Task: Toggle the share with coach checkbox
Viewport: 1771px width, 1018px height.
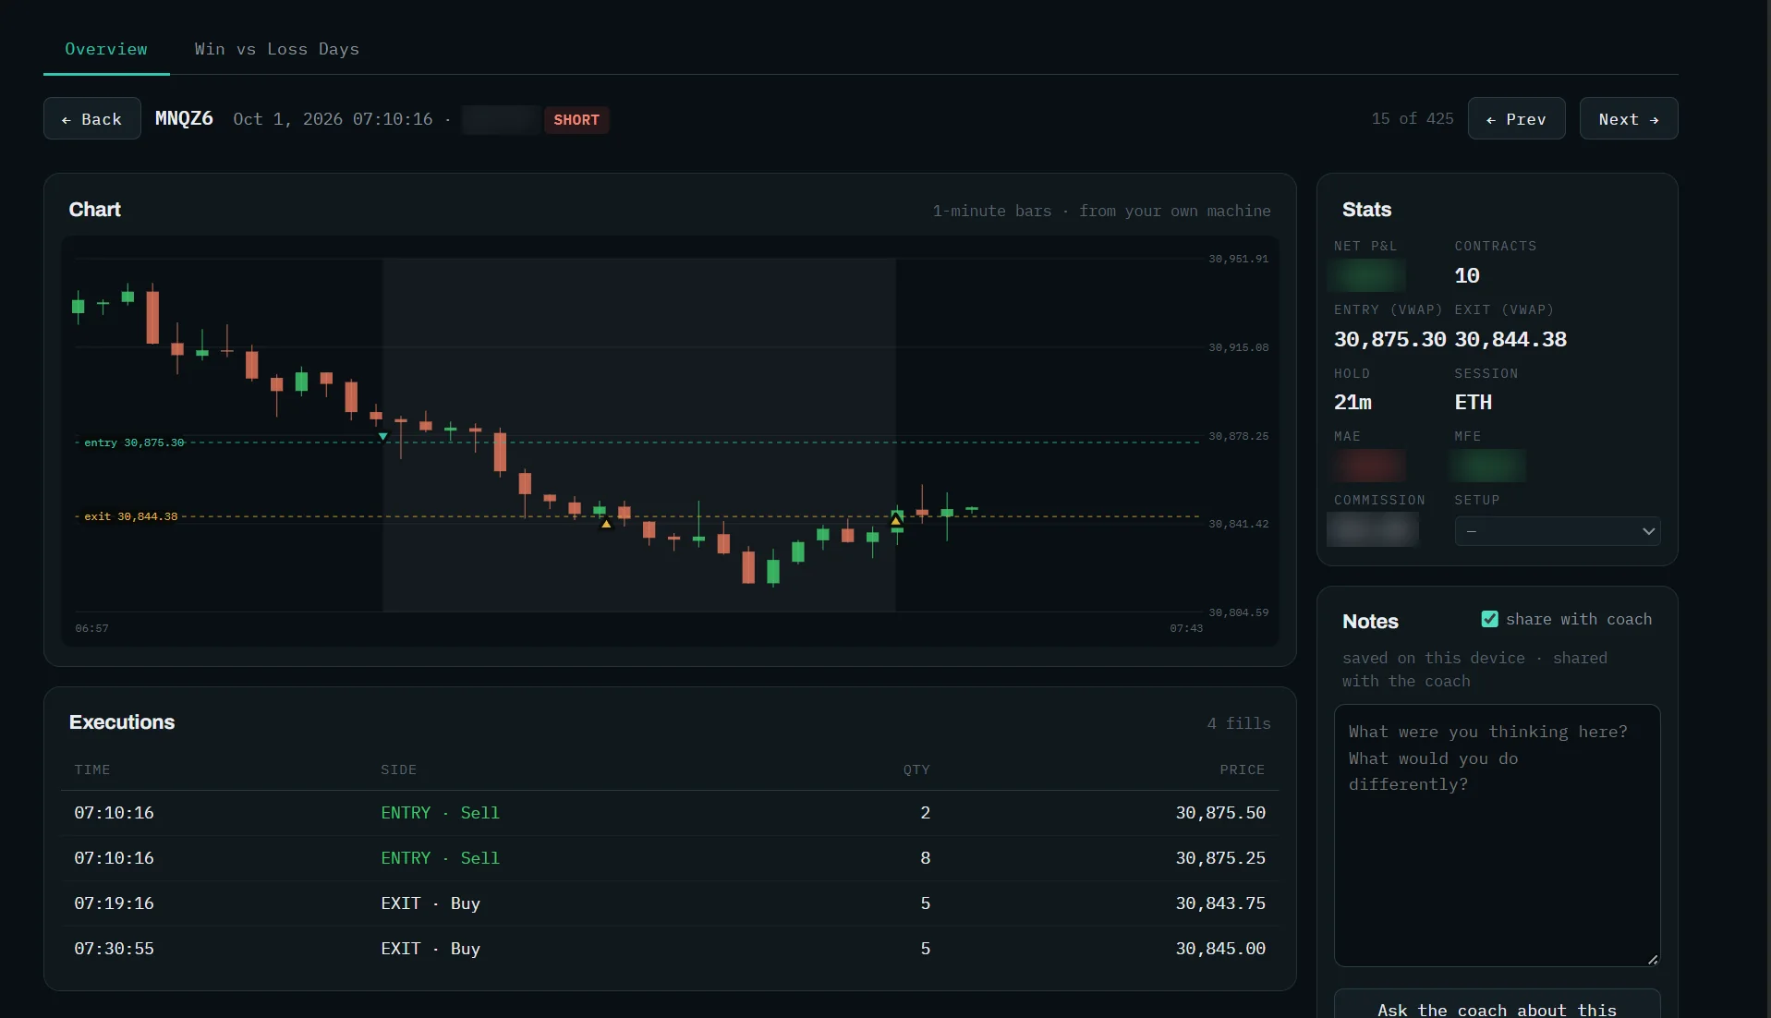Action: [x=1489, y=619]
